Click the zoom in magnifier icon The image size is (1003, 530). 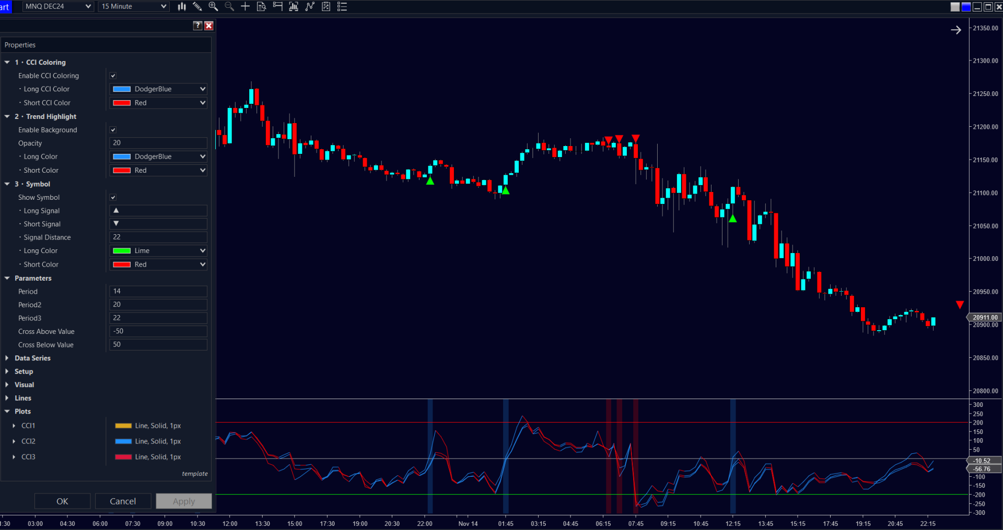pyautogui.click(x=213, y=6)
